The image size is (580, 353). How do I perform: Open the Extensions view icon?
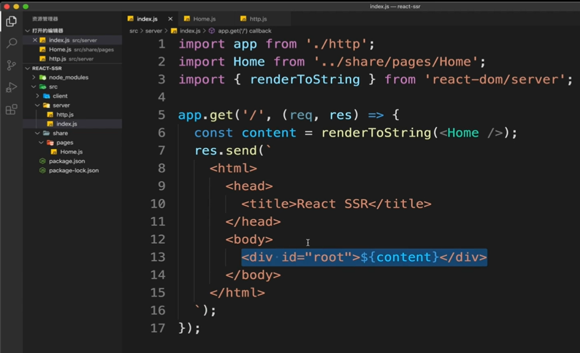coord(11,109)
